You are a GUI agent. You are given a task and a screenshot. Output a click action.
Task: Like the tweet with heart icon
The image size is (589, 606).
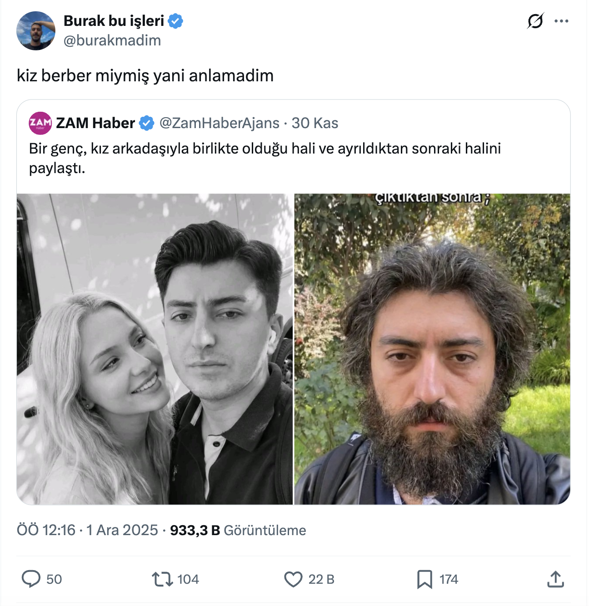(x=293, y=579)
